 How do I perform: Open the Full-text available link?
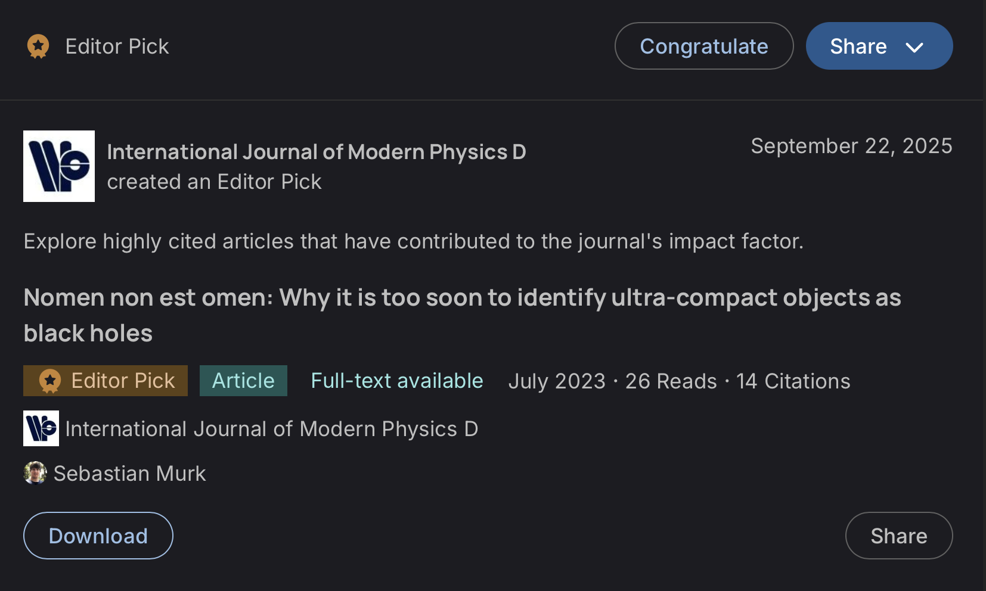[x=396, y=380]
